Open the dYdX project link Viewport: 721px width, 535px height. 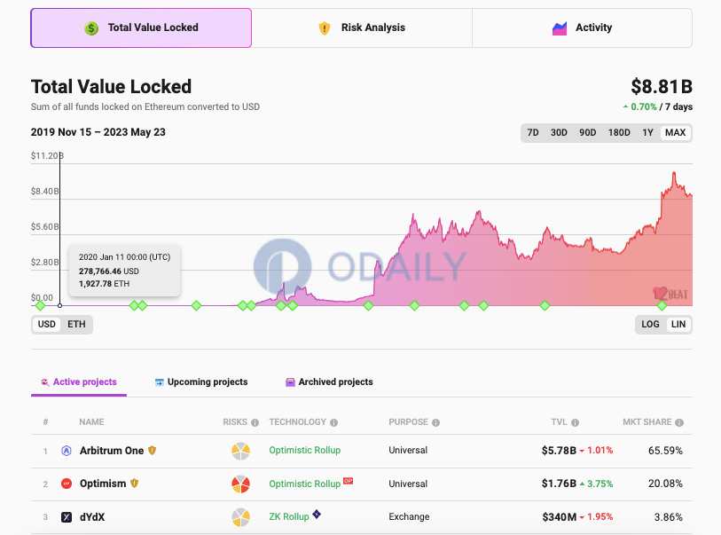click(92, 517)
